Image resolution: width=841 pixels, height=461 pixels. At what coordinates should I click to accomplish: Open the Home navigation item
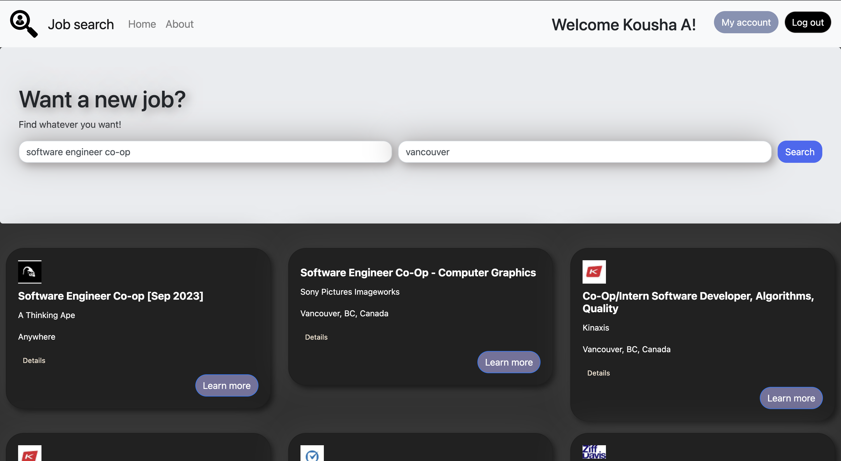(142, 24)
